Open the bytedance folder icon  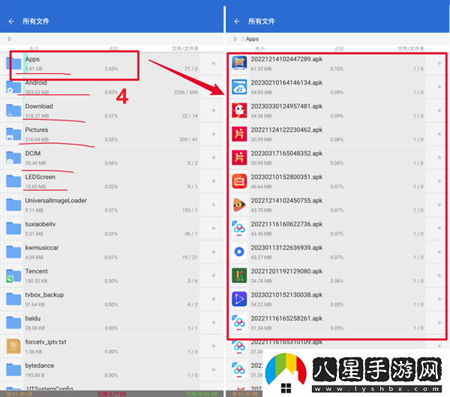(13, 369)
